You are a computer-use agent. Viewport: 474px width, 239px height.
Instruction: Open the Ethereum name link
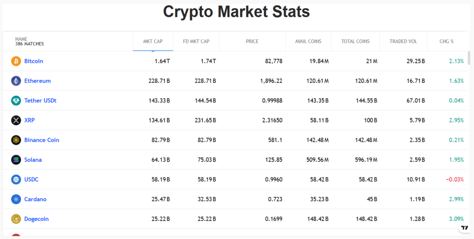click(37, 81)
